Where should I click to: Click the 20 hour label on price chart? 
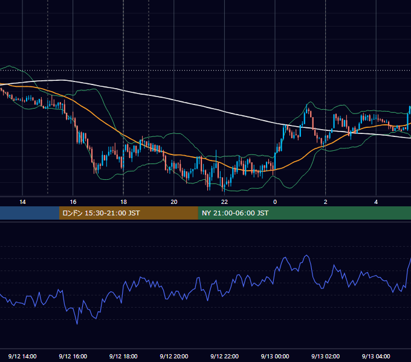(174, 202)
